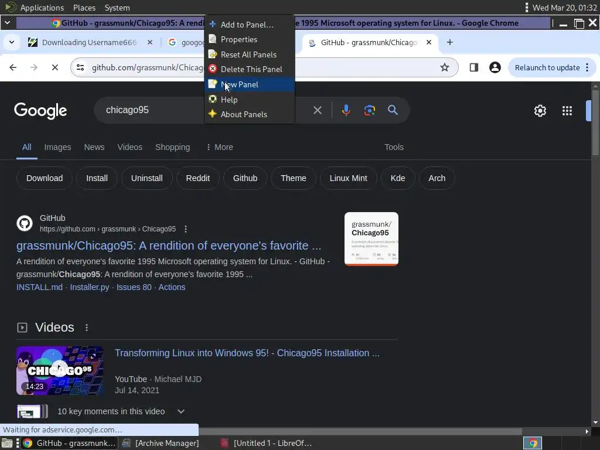Viewport: 600px width, 450px height.
Task: Start voice search with microphone icon
Action: click(346, 110)
